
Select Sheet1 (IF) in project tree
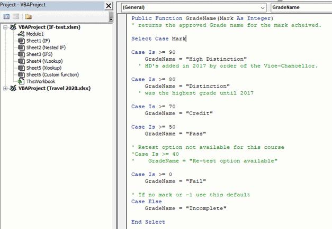[x=37, y=40]
